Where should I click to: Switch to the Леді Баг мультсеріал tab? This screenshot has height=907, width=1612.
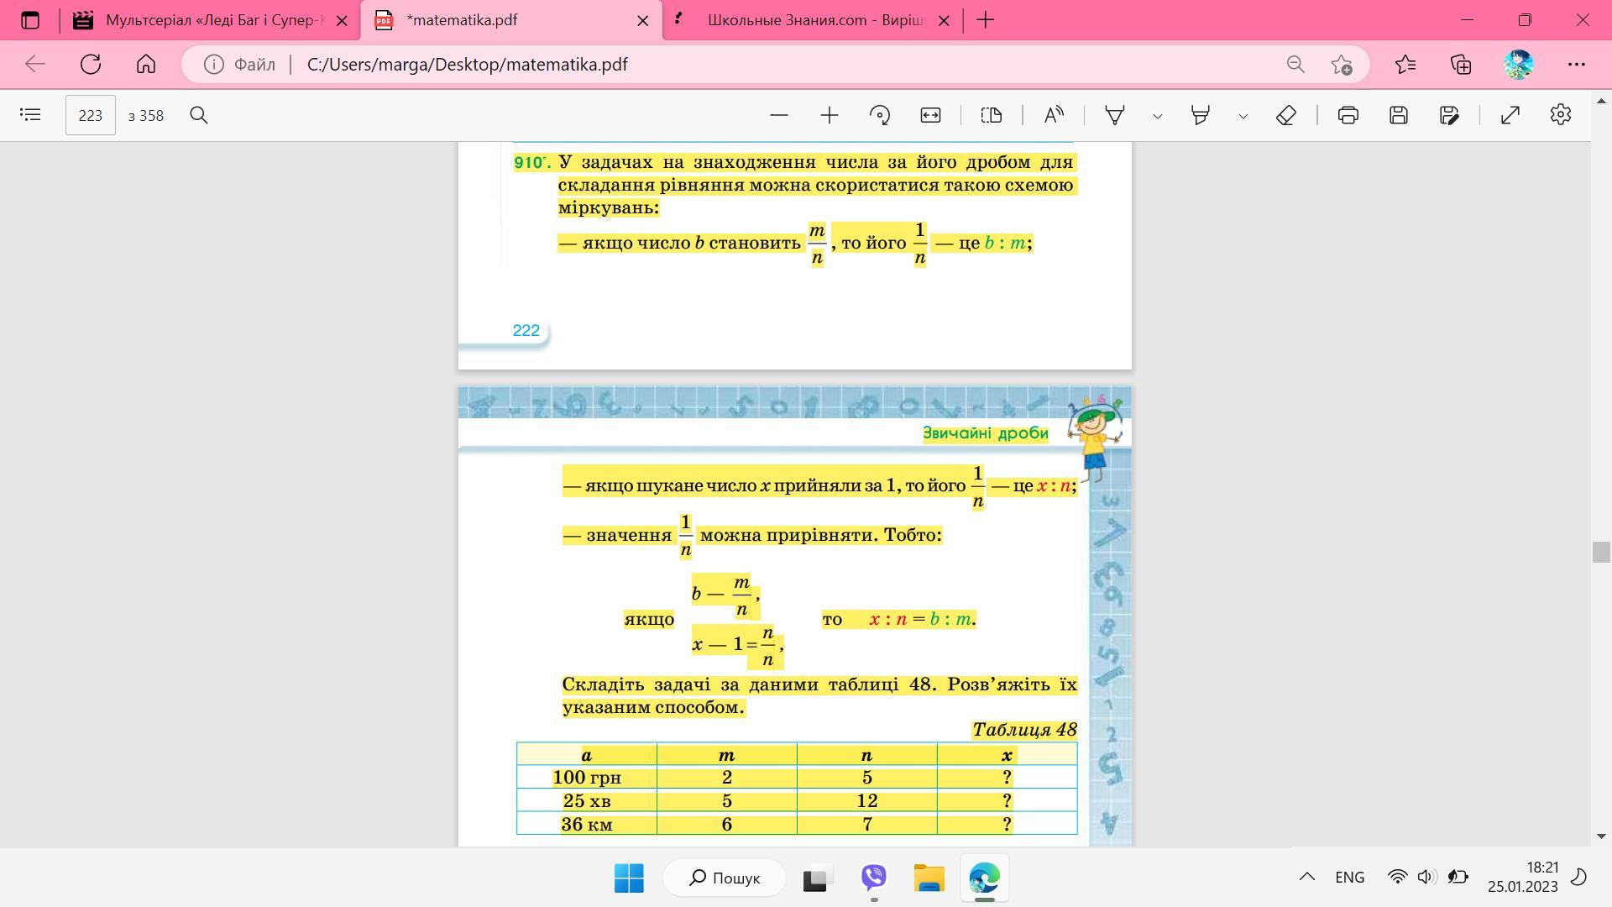click(210, 20)
